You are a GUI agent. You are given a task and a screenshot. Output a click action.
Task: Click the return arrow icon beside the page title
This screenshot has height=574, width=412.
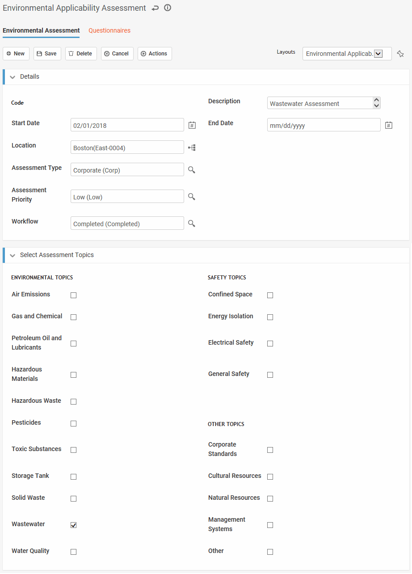click(155, 8)
